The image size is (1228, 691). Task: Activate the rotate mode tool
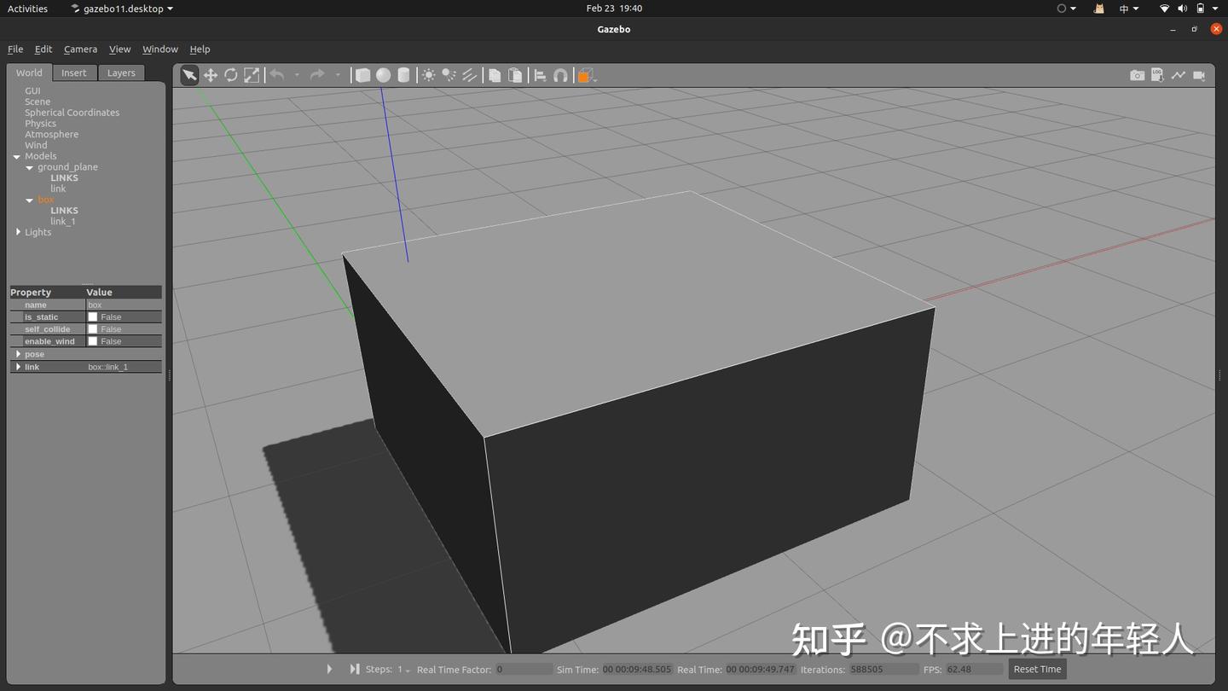pyautogui.click(x=230, y=75)
